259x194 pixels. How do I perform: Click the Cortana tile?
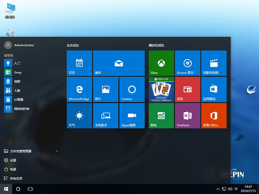tap(132, 89)
